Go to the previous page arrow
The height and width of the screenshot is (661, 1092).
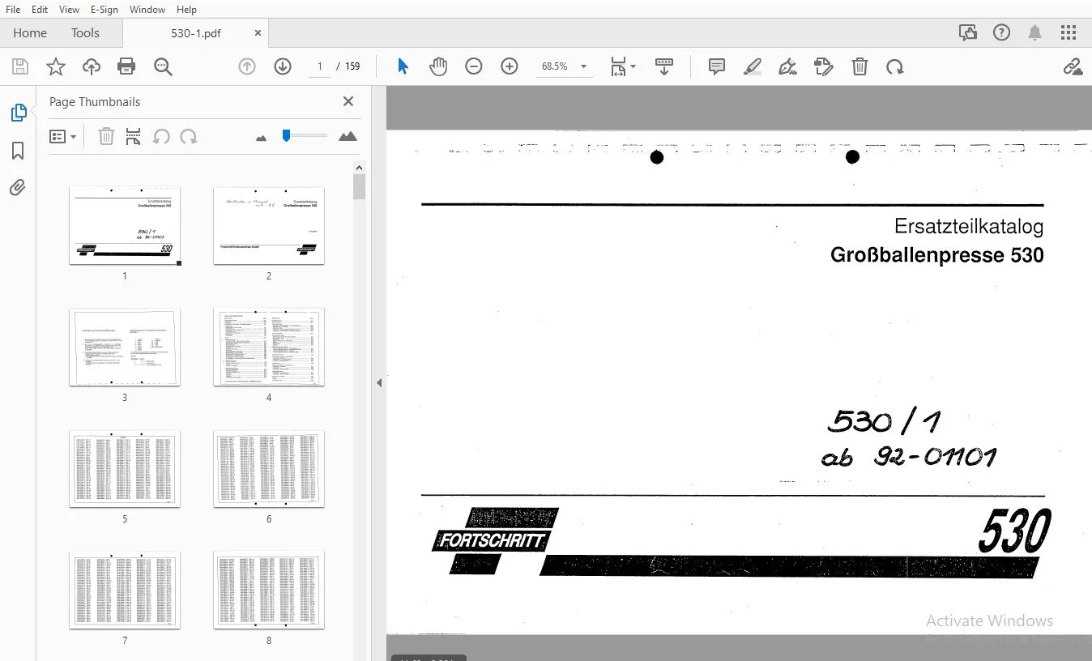coord(247,67)
